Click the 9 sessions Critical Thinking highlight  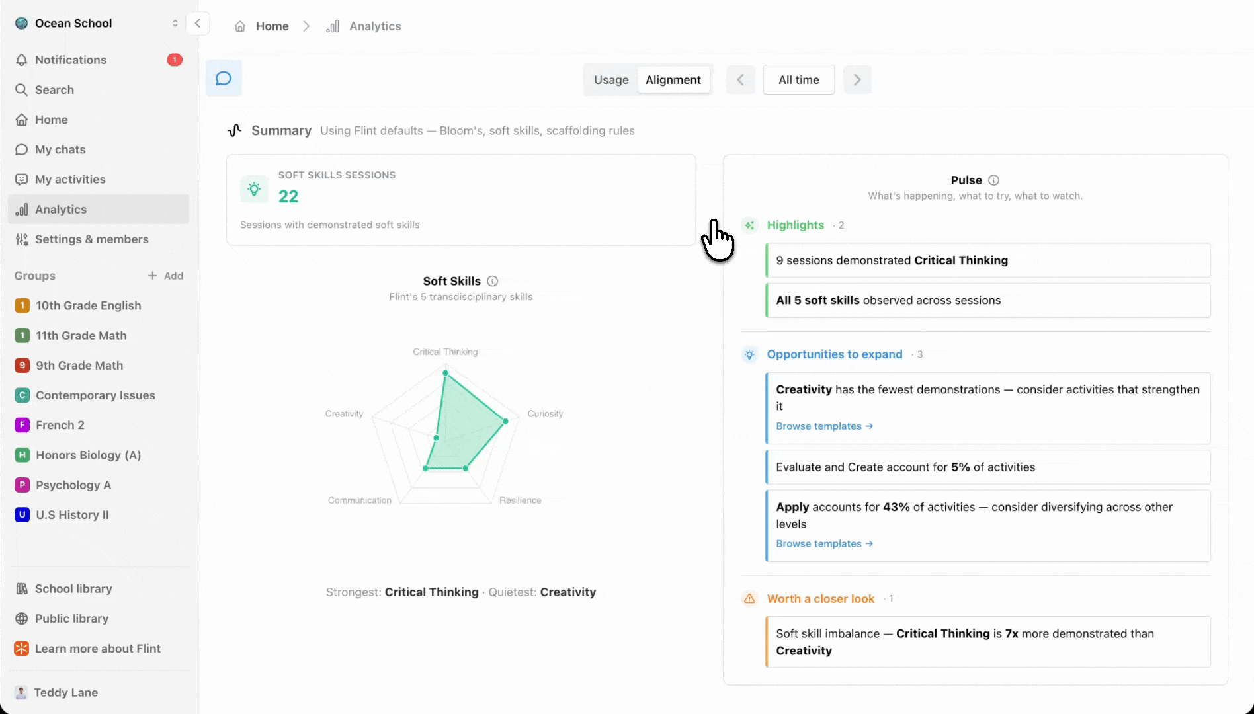(x=988, y=260)
